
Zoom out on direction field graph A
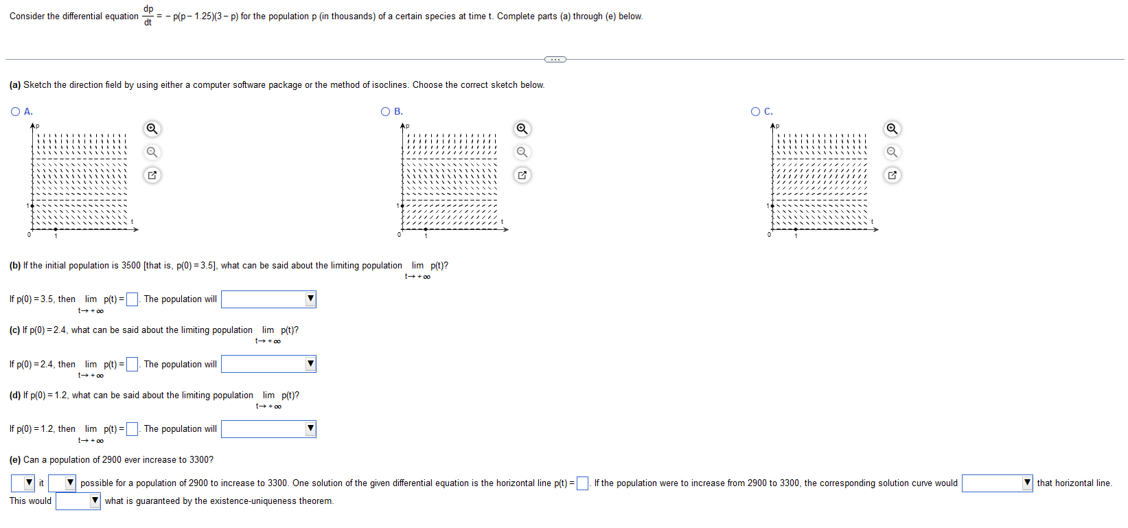[152, 152]
